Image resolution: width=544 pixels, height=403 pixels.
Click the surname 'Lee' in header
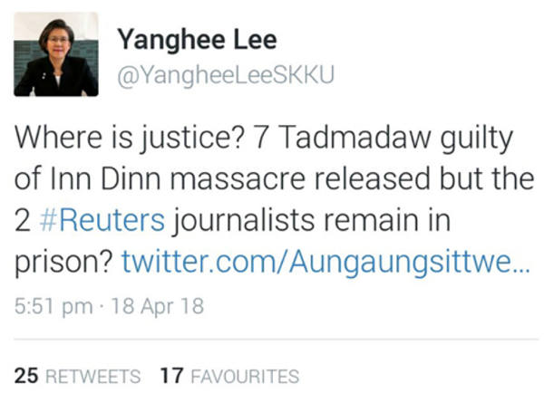(255, 40)
